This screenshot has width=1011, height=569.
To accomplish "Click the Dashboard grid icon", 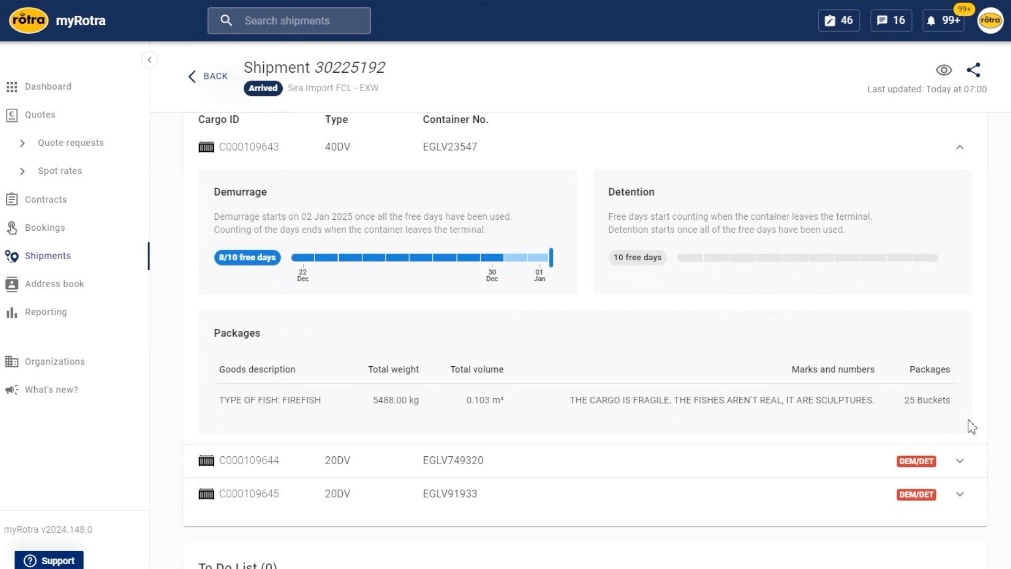I will 12,87.
